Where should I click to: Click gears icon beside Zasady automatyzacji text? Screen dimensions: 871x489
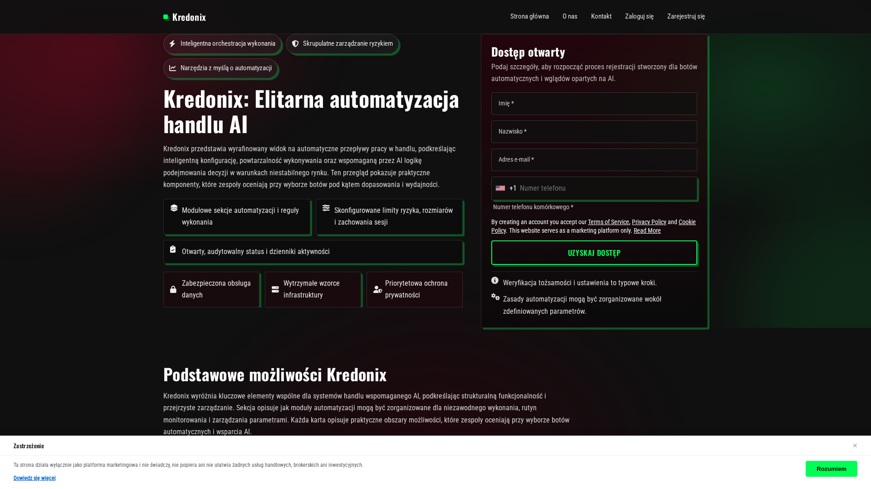495,297
